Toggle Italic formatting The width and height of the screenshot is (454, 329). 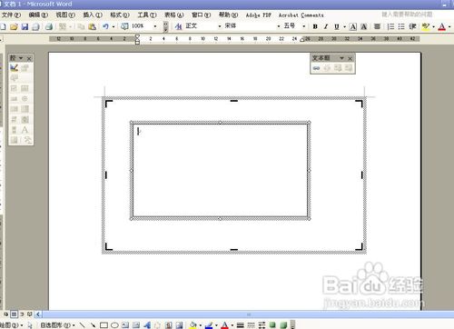[326, 26]
